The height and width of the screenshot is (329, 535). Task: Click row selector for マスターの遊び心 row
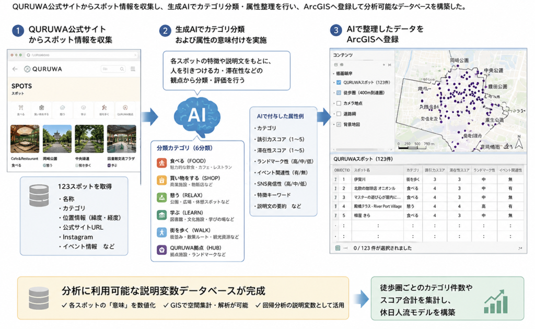[x=336, y=197]
